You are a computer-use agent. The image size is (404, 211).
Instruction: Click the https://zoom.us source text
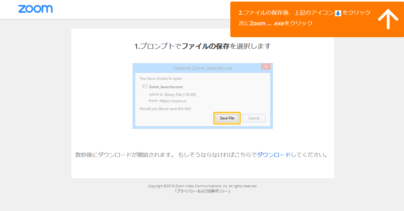click(x=173, y=101)
